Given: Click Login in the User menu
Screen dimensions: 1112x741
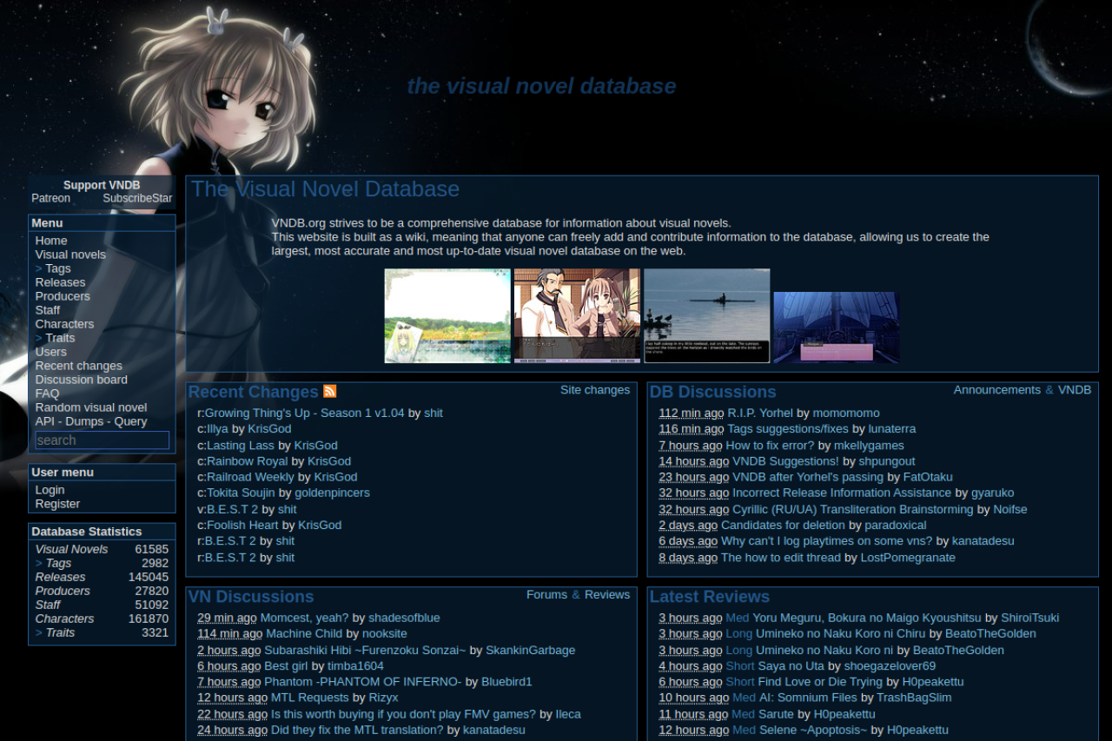Looking at the screenshot, I should click(x=50, y=490).
